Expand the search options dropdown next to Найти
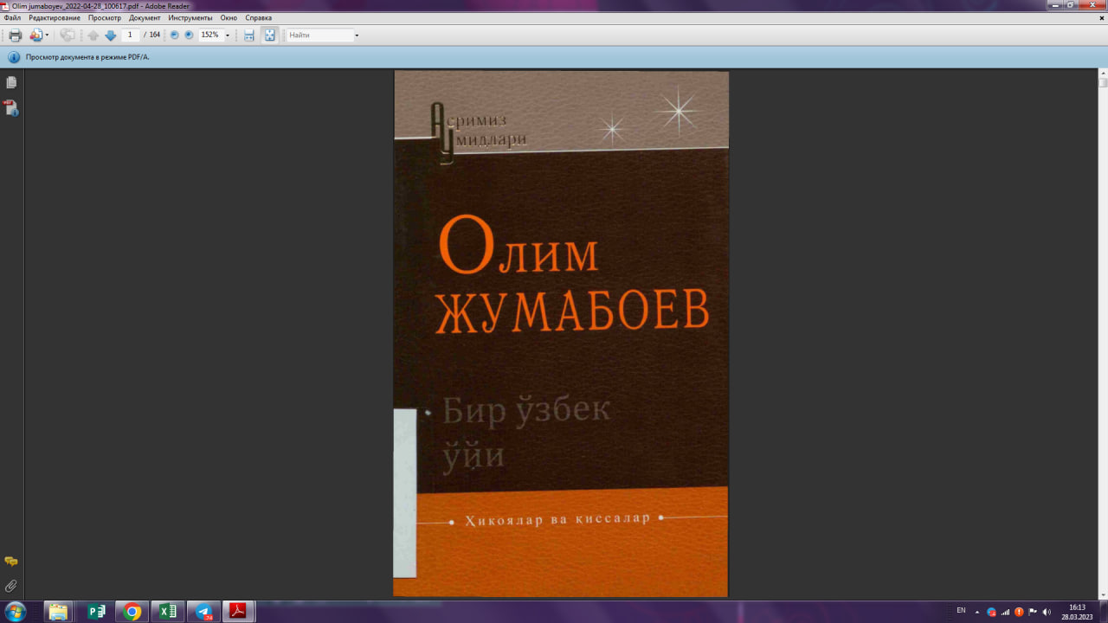The image size is (1108, 623). (357, 35)
